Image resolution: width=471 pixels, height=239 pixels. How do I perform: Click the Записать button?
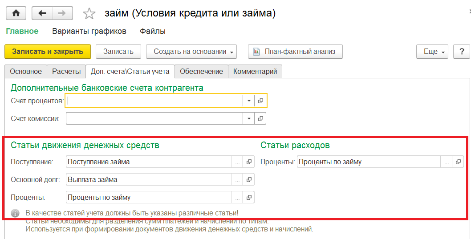click(118, 52)
